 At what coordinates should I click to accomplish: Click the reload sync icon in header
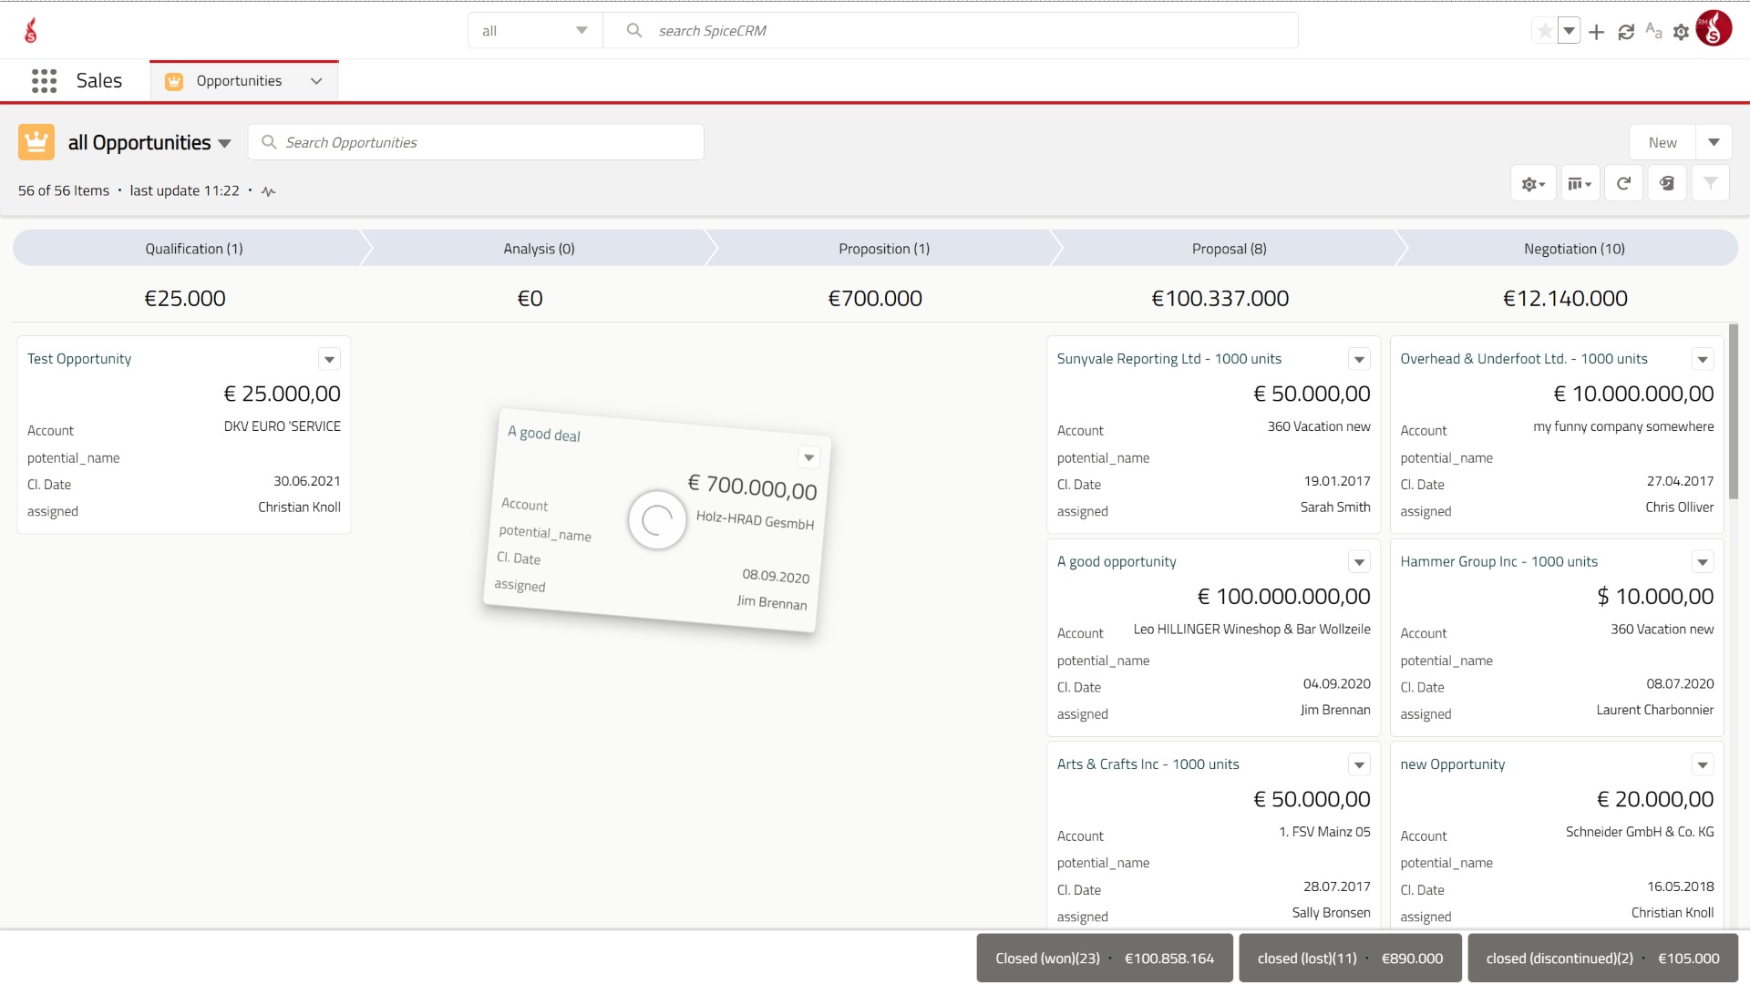pos(1625,32)
